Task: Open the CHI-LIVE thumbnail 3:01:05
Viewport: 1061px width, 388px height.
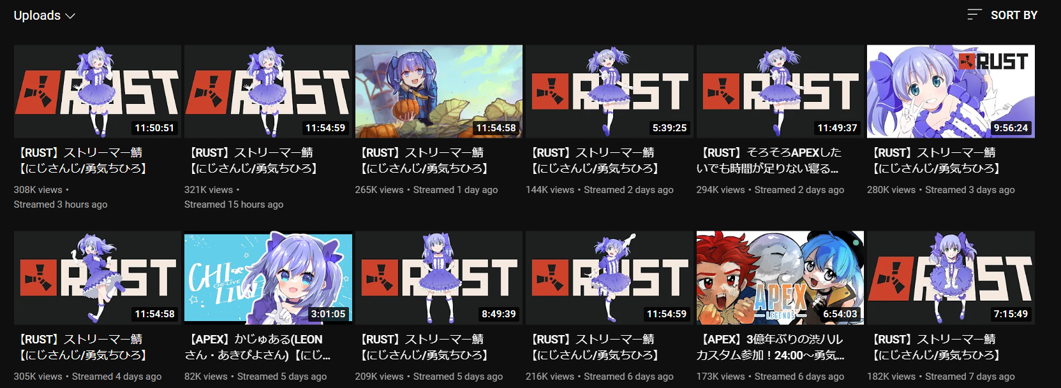Action: pos(268,278)
